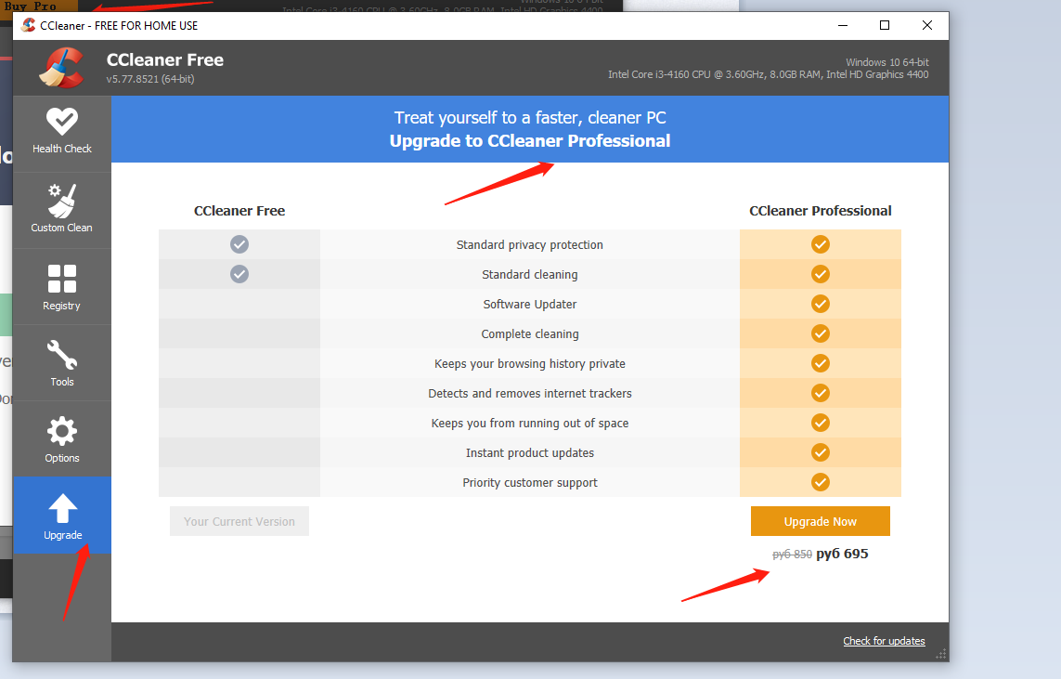
Task: Open the Check for updates link
Action: [x=884, y=641]
